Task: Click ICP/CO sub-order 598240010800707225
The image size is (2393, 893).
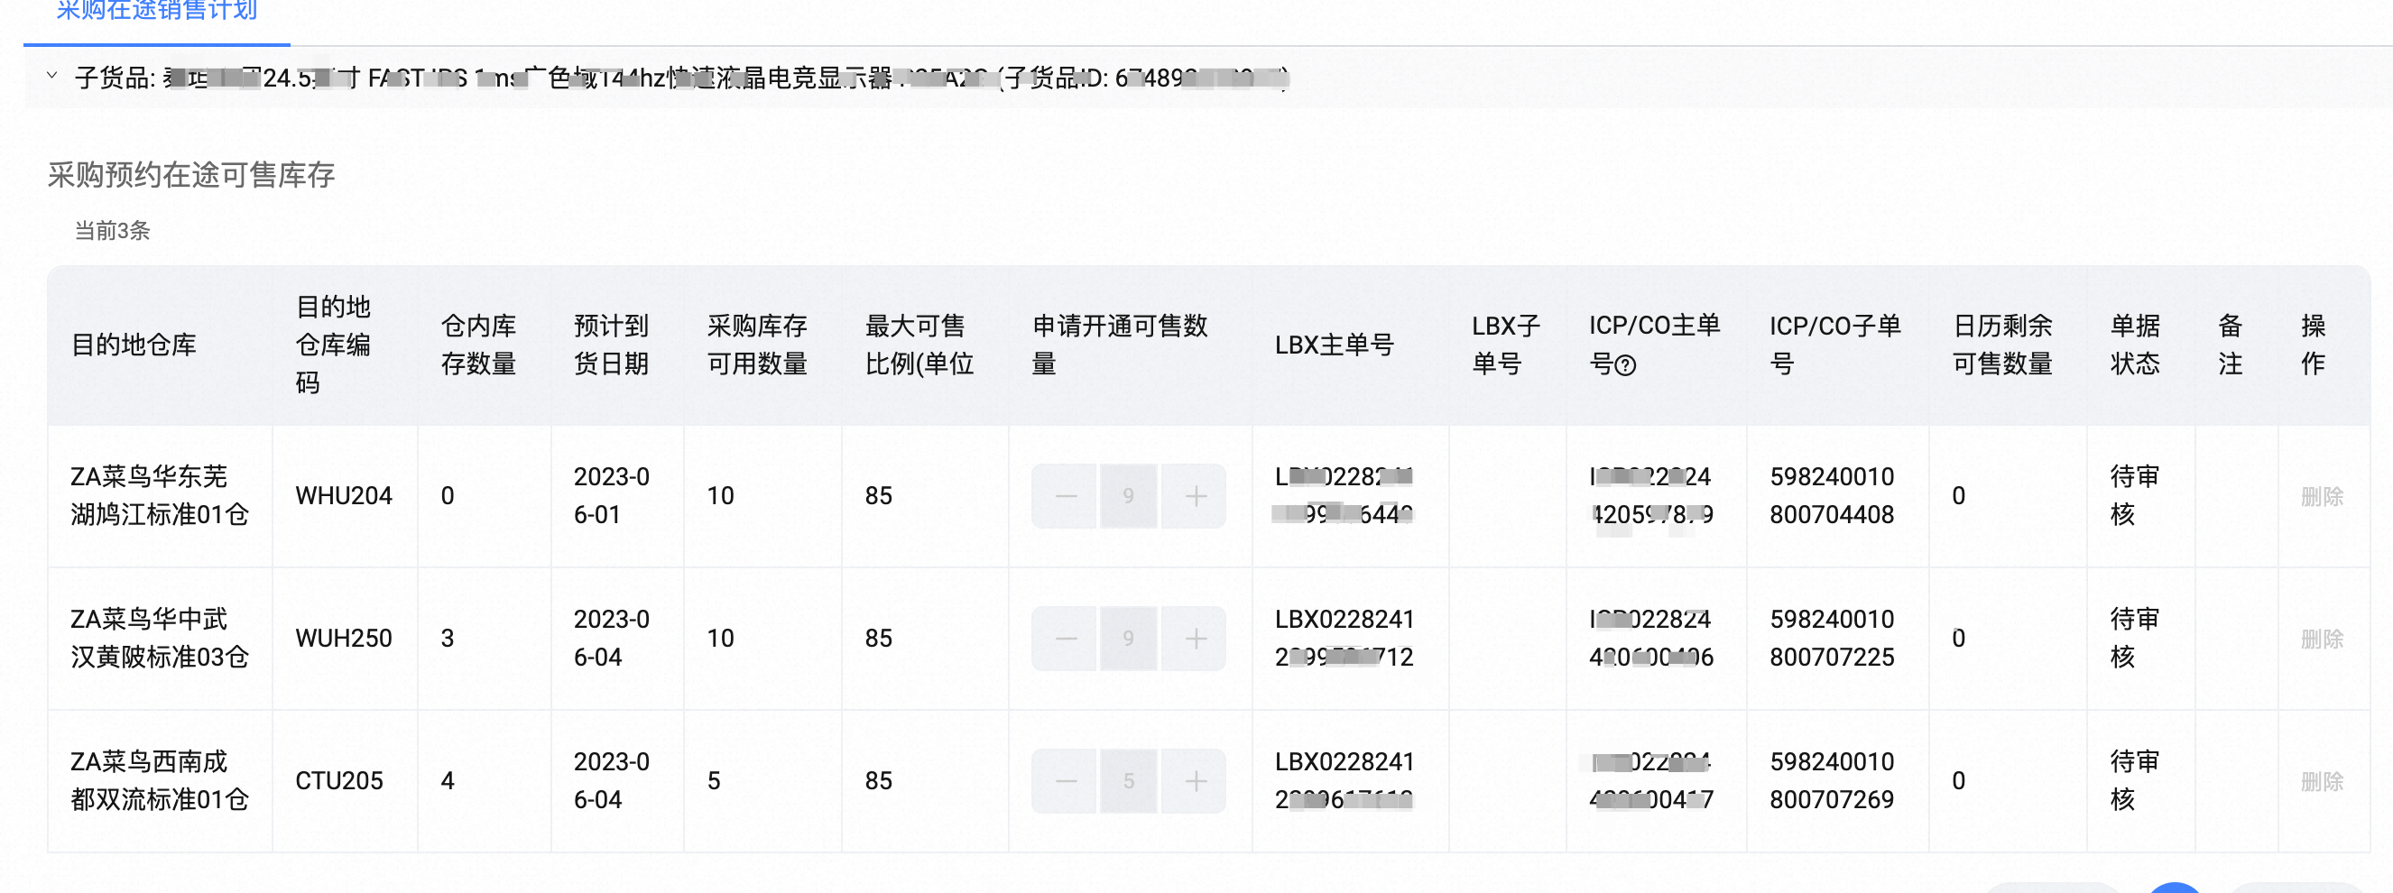Action: click(x=1832, y=639)
